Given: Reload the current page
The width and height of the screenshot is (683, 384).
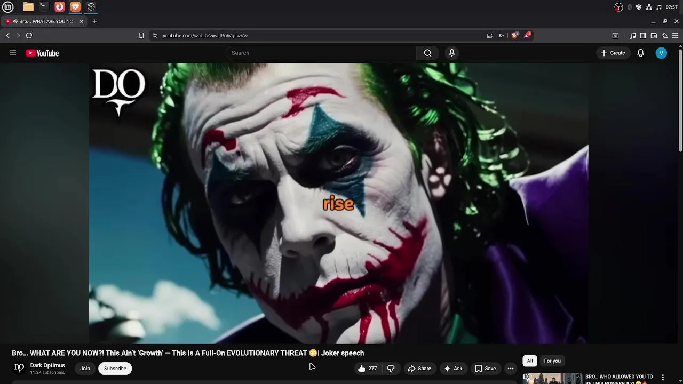Looking at the screenshot, I should 29,35.
